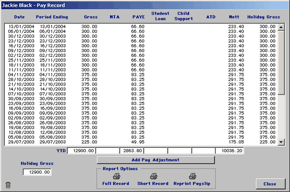Viewport: 290px width, 192px height.
Task: Click the NTA column header
Action: (x=114, y=17)
